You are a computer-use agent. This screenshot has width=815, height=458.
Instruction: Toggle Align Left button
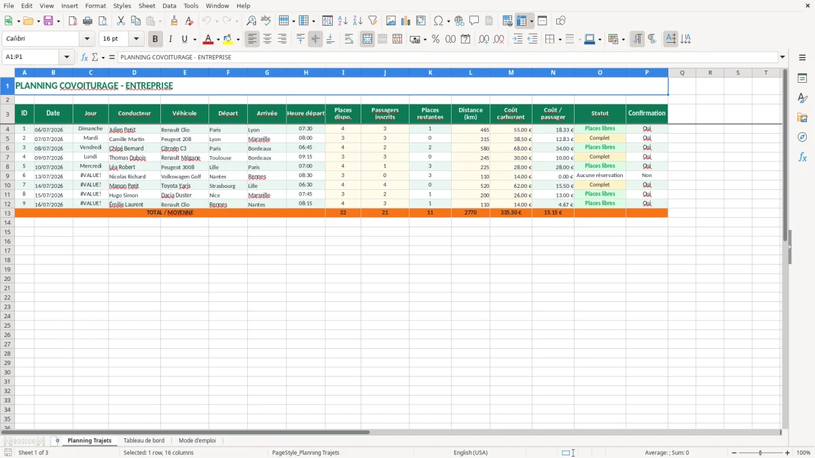coord(252,39)
